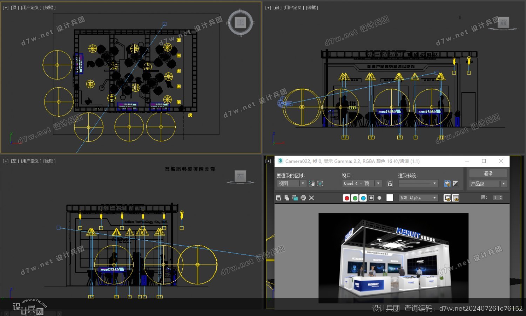
Task: Click the 3ds Max icon in render window title
Action: 280,161
